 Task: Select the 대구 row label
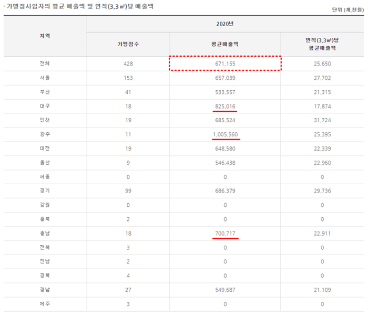coord(45,106)
